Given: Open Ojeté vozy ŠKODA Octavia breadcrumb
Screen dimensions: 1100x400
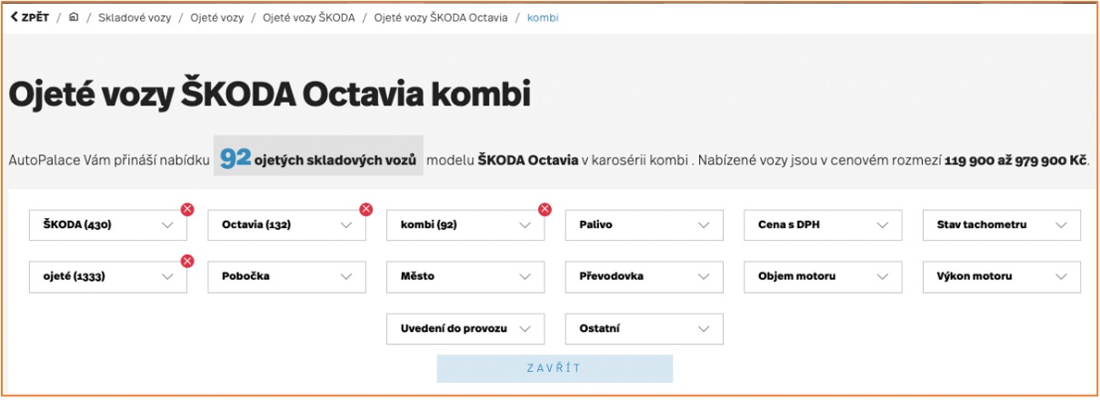Looking at the screenshot, I should coord(441,17).
